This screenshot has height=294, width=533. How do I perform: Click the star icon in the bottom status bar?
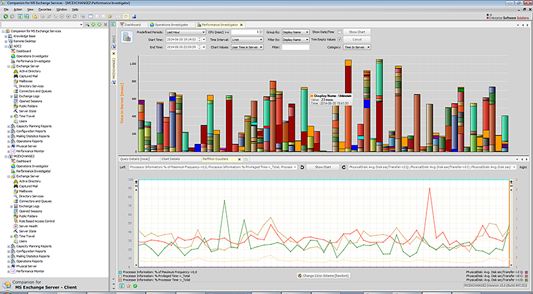[129, 286]
